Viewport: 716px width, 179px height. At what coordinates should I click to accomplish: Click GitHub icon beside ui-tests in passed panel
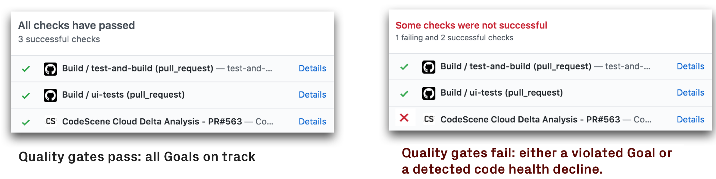point(50,95)
